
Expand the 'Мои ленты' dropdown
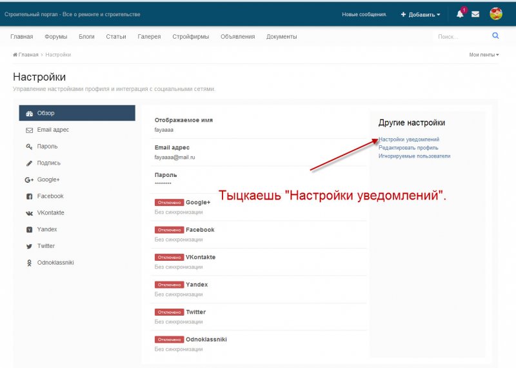484,55
